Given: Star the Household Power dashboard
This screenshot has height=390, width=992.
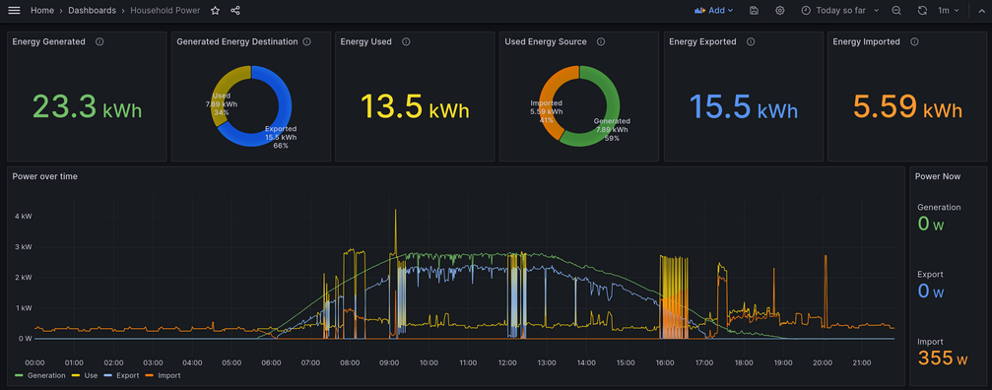Looking at the screenshot, I should 215,10.
